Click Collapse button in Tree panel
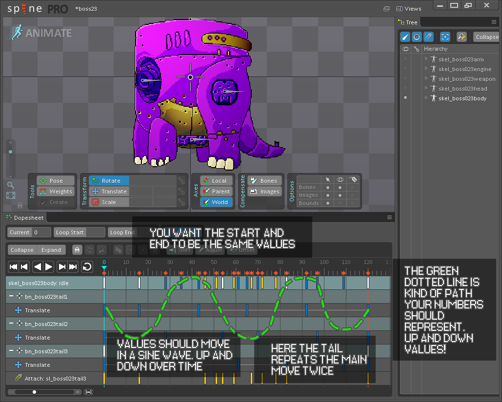The width and height of the screenshot is (502, 402). (487, 37)
